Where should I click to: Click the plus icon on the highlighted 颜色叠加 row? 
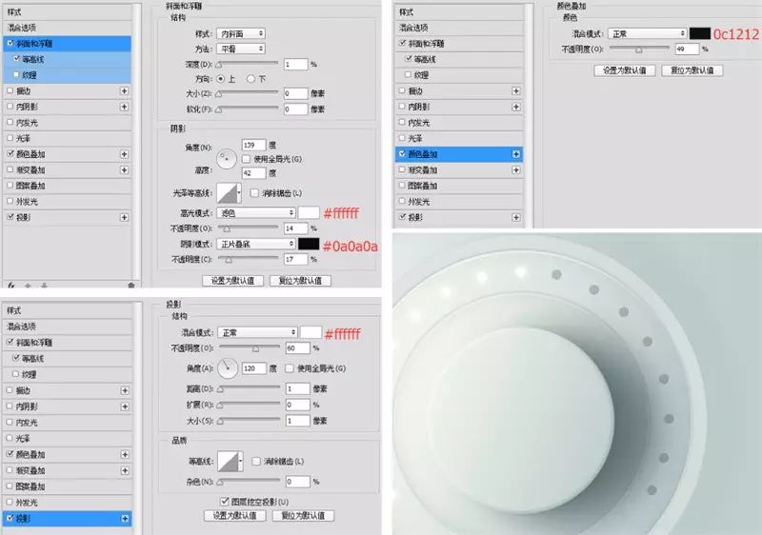(516, 154)
